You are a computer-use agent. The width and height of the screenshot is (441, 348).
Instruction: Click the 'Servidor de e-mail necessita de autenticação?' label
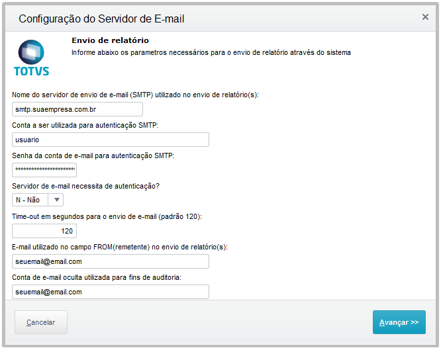pyautogui.click(x=85, y=186)
